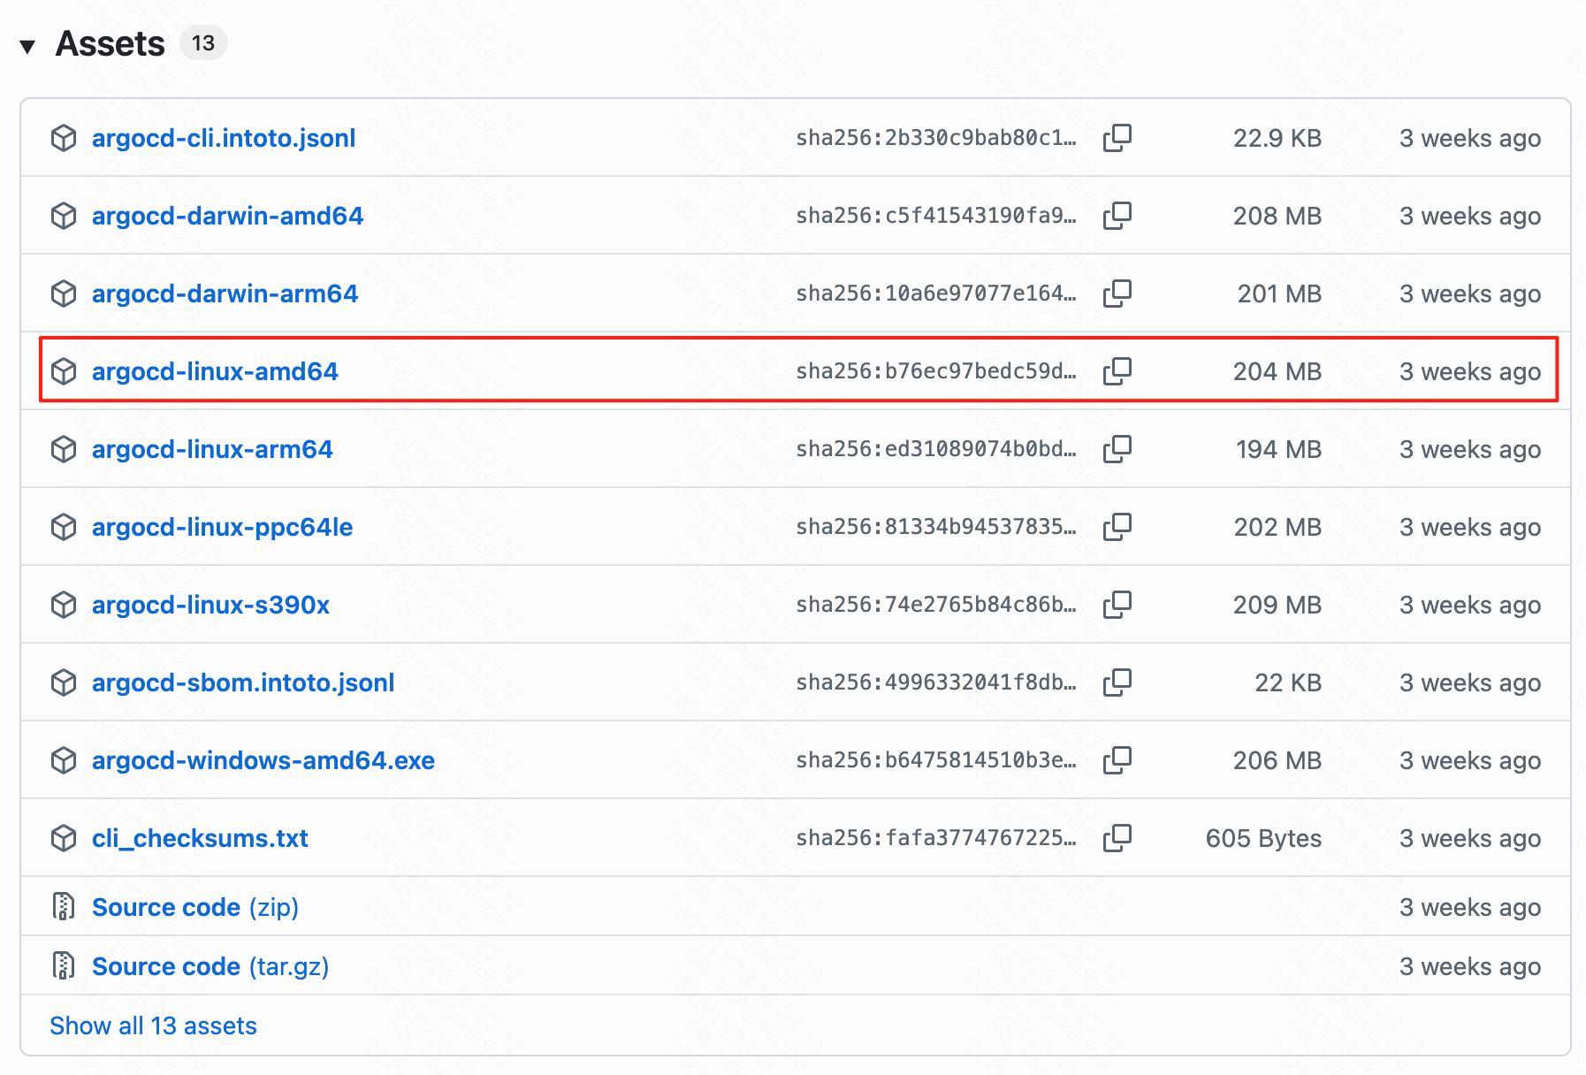Copy sha256 for argocd-darwin-arm64
Screen dimensions: 1586x1075
tap(1117, 294)
